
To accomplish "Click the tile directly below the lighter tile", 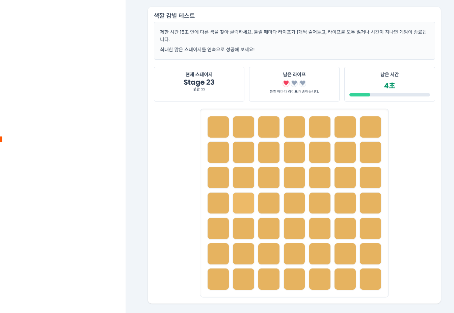I will point(243,228).
